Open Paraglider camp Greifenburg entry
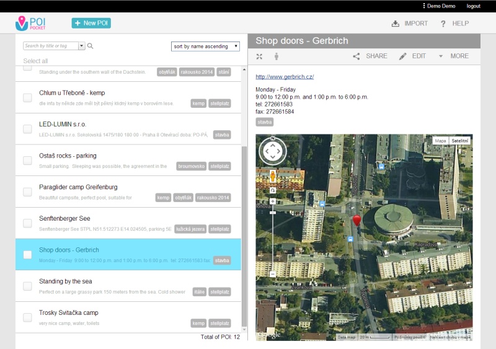Image resolution: width=496 pixels, height=349 pixels. 128,192
